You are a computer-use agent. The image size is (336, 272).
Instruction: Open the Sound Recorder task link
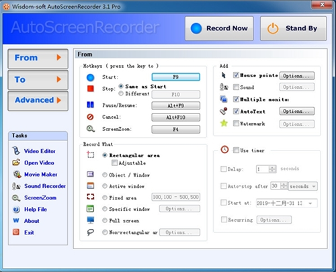tap(45, 186)
